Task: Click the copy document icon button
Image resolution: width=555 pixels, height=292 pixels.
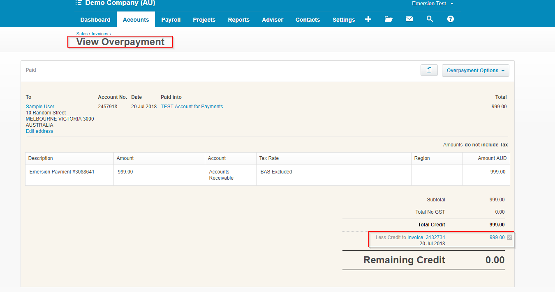Action: coord(429,71)
